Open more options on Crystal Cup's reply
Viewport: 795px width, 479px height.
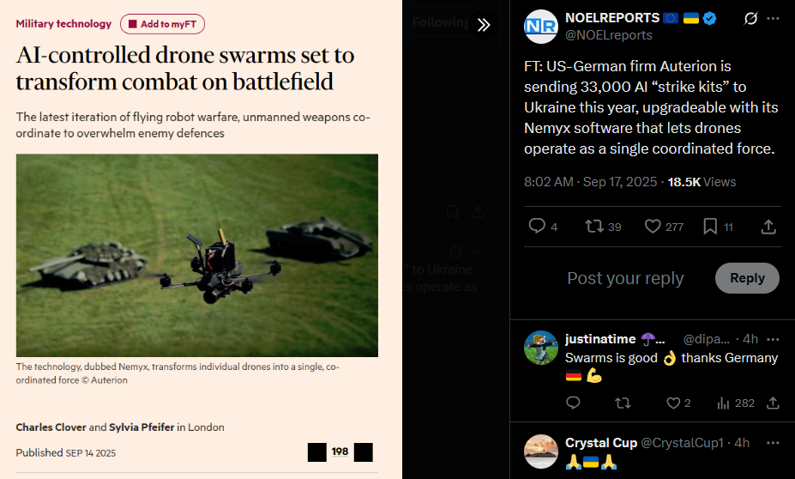pyautogui.click(x=773, y=443)
